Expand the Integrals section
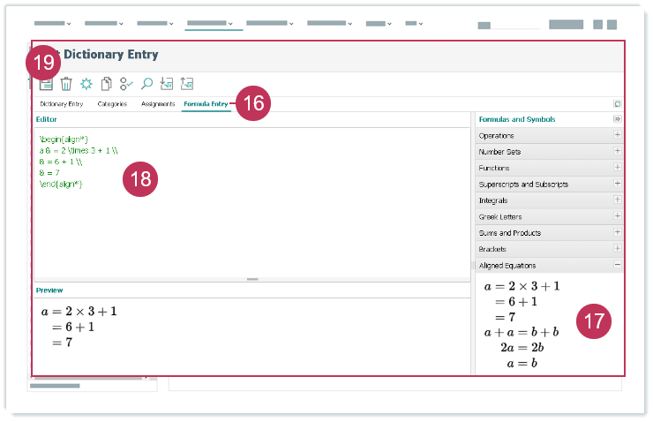 tap(618, 200)
